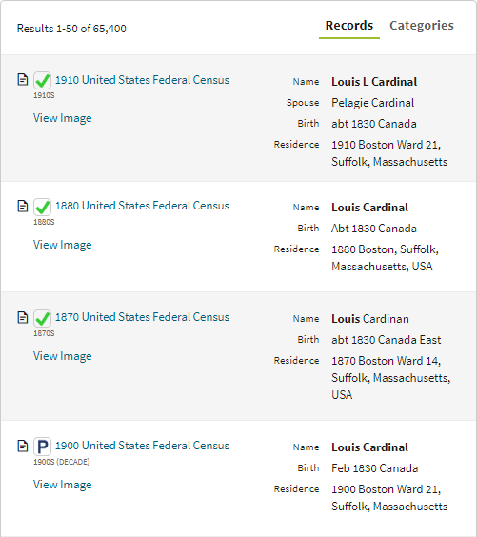Click the document icon beside 1870 census record
Image resolution: width=477 pixels, height=537 pixels.
22,317
